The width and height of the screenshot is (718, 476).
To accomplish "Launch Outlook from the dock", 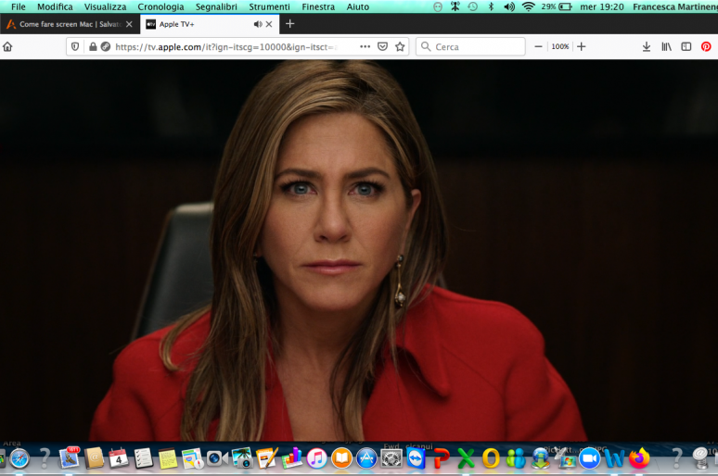I will 491,458.
